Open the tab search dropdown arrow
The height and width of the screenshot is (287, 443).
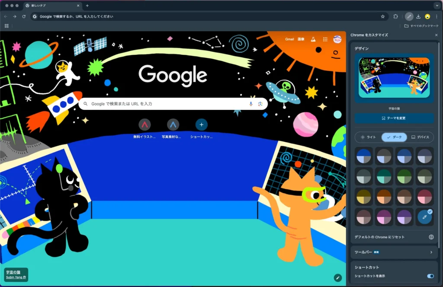pos(437,6)
